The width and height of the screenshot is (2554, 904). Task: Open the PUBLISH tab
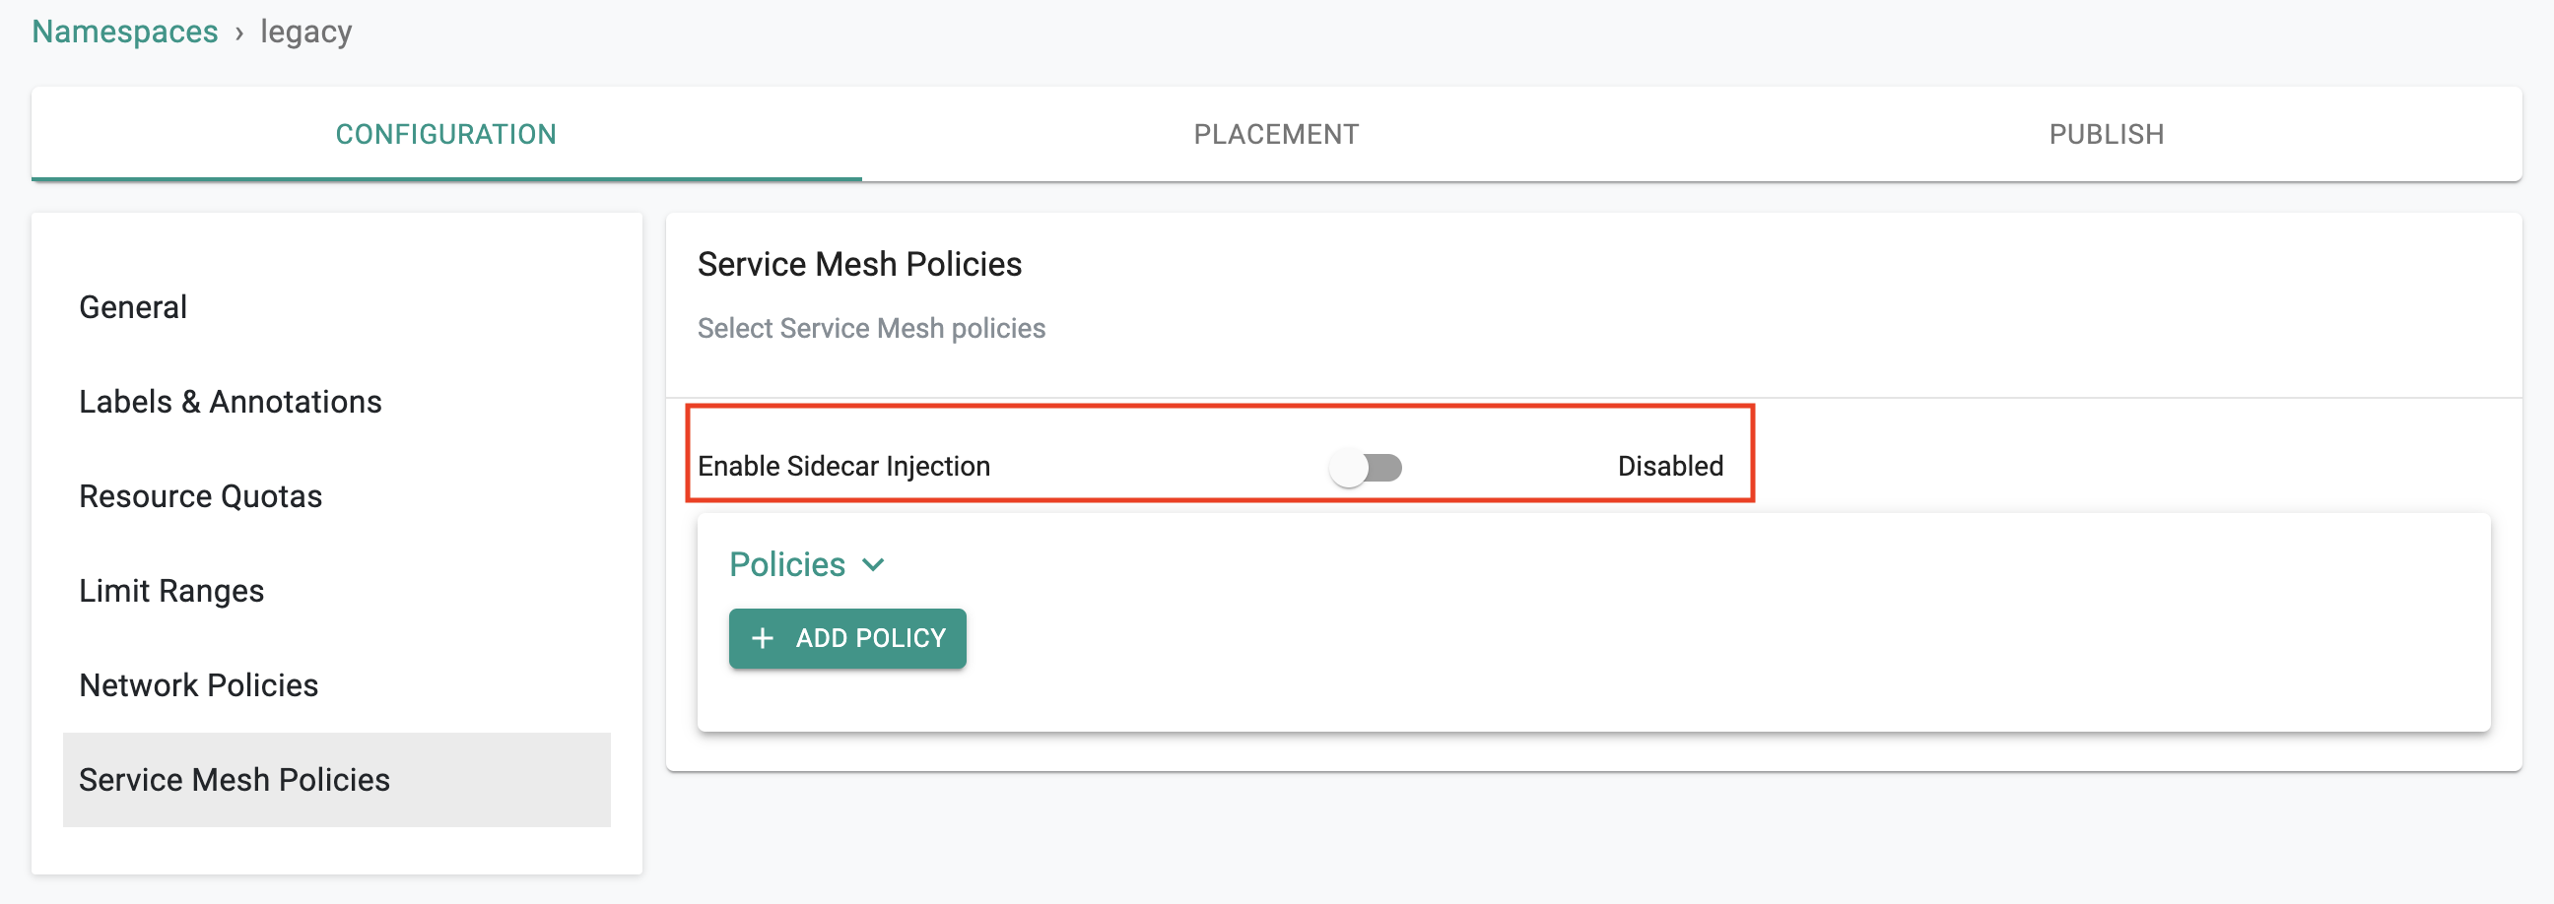coord(2106,134)
